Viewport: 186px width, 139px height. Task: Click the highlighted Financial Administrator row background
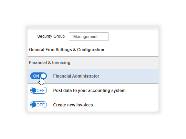[128, 76]
